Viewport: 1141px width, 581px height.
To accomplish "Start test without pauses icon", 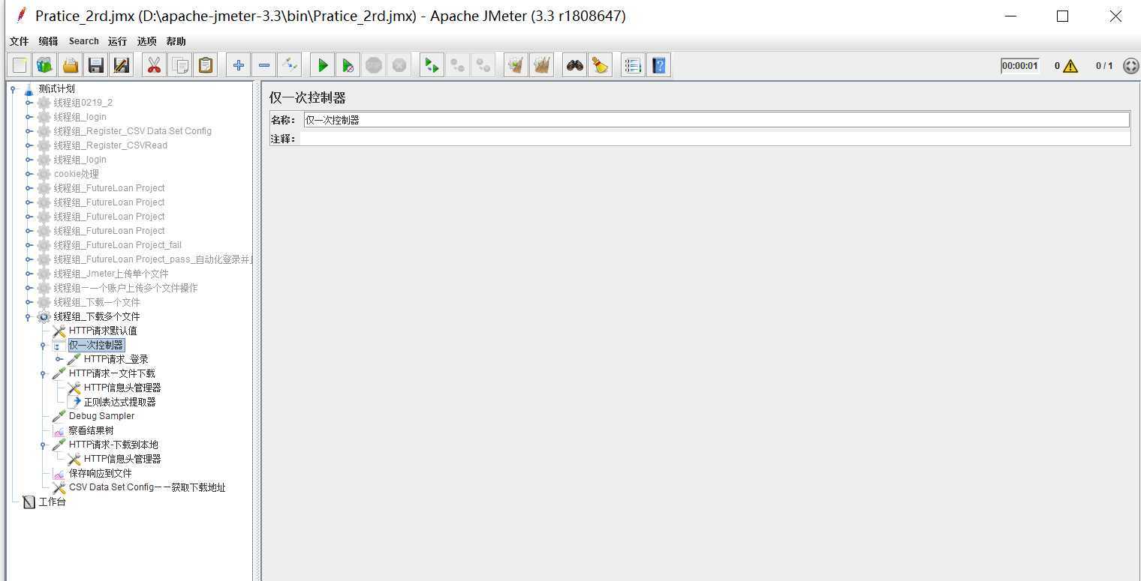I will [348, 65].
